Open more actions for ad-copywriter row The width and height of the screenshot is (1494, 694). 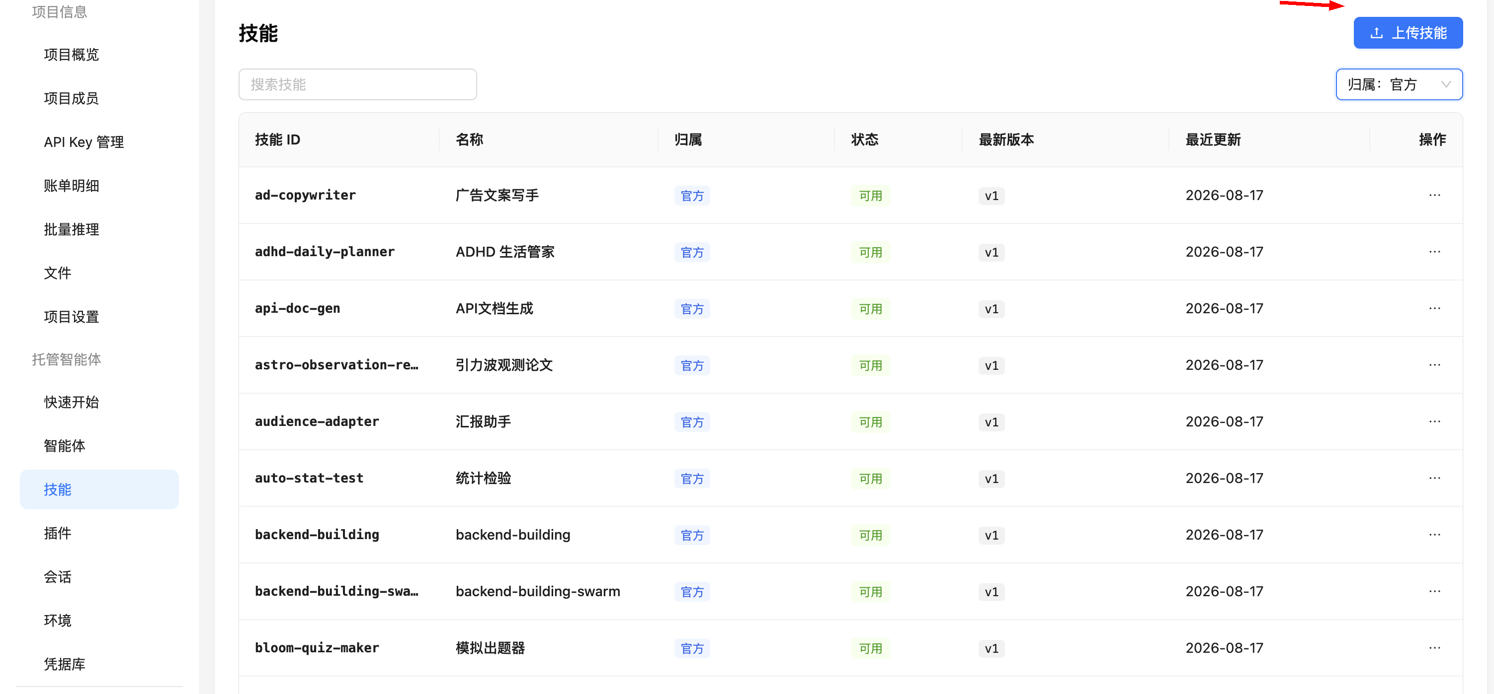coord(1434,195)
